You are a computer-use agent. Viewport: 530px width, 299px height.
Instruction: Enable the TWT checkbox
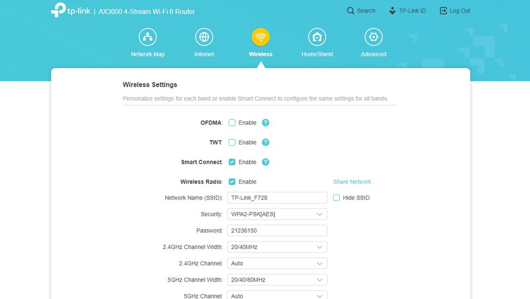[232, 142]
